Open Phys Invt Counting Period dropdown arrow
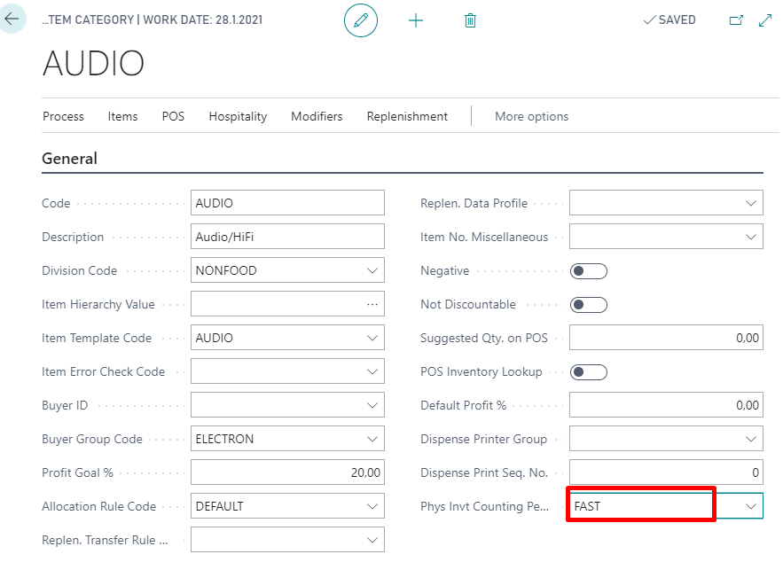The width and height of the screenshot is (783, 562). (750, 506)
